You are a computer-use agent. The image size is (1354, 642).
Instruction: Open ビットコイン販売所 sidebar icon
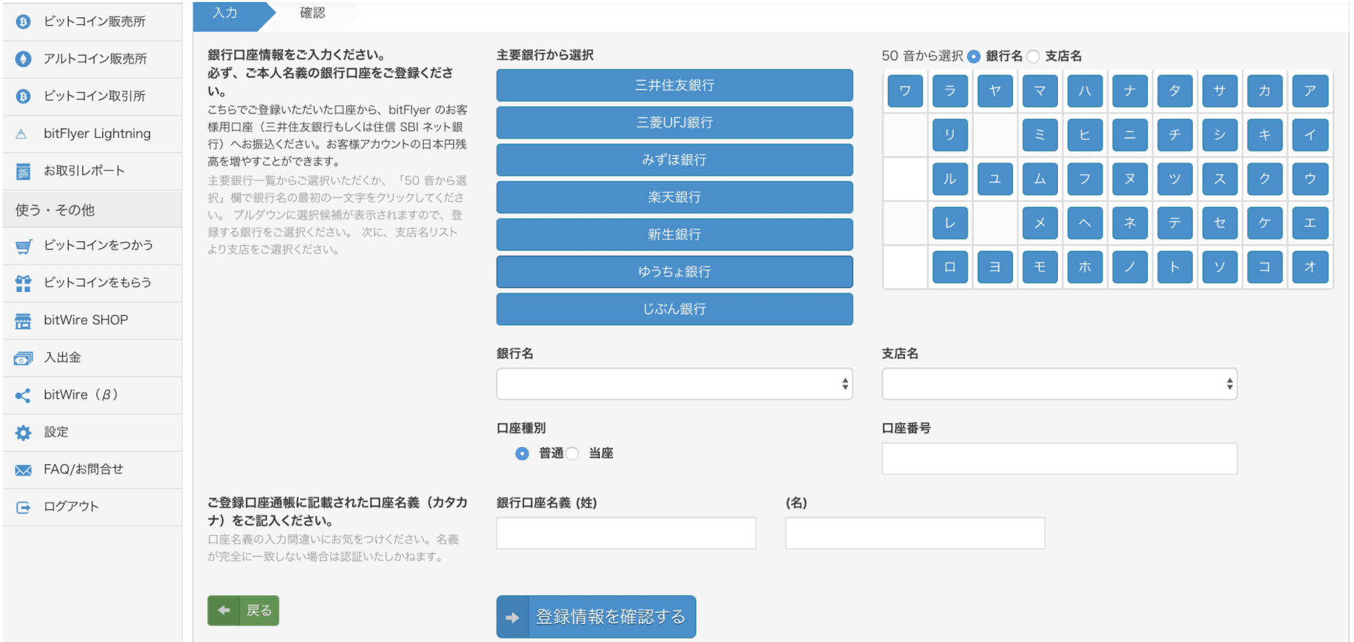pos(23,22)
